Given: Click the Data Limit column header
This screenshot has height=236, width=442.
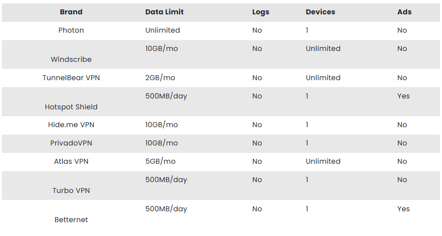Looking at the screenshot, I should click(x=164, y=12).
